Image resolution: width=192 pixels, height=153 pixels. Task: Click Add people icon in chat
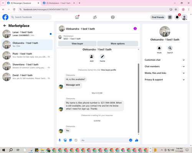tap(92, 57)
